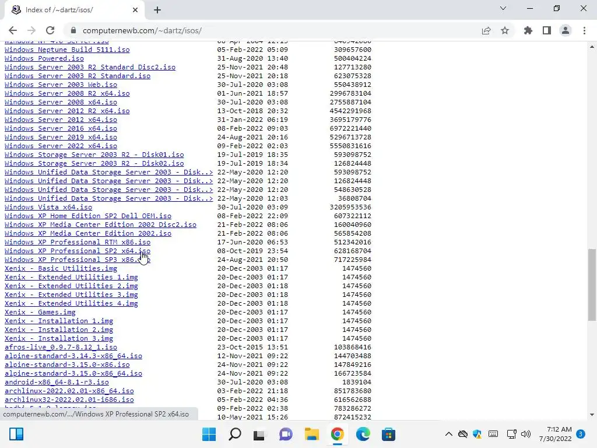Download Windows Server 2022 x64.iso
Viewport: 597px width, 448px height.
point(61,146)
